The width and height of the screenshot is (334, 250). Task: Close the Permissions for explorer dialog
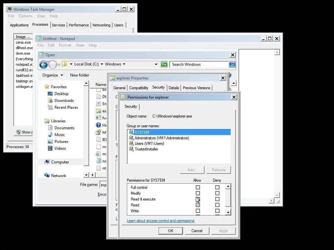pyautogui.click(x=234, y=97)
